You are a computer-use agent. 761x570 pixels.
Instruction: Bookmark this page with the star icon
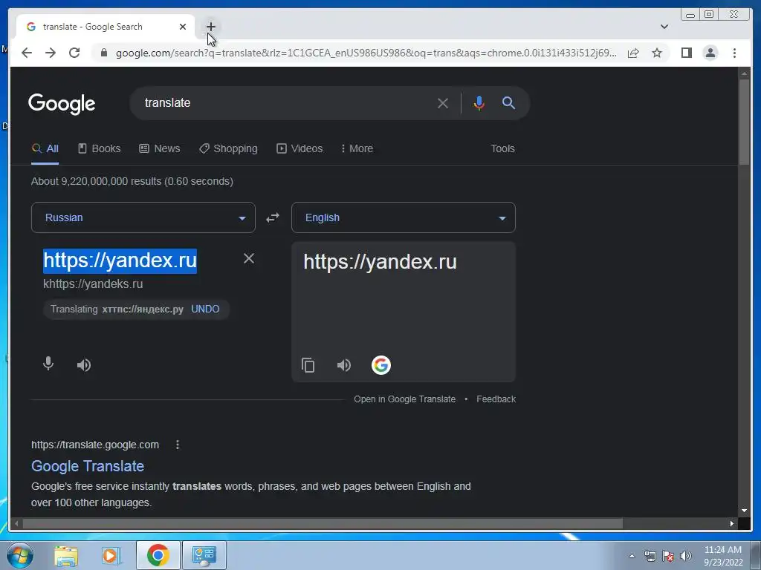click(657, 53)
